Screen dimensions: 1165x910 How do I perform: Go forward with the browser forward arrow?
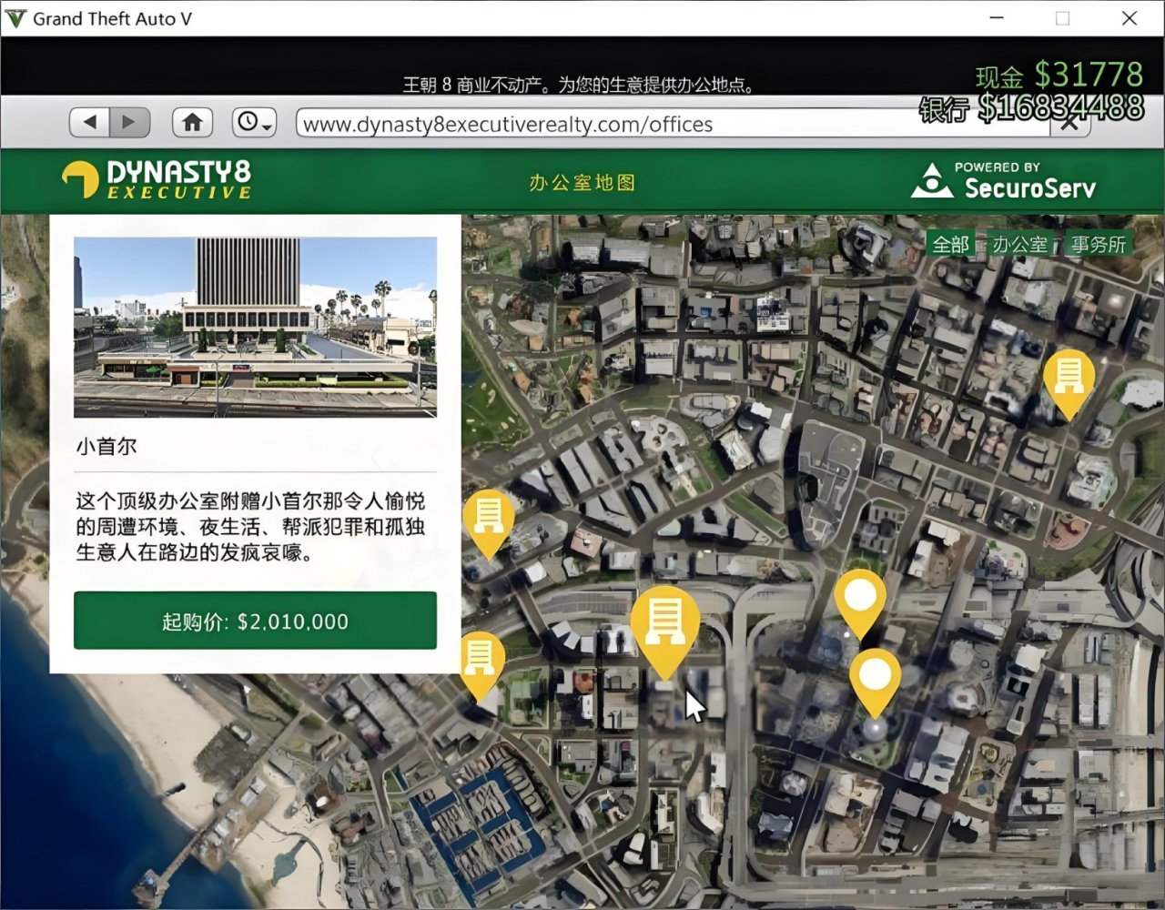pos(130,122)
